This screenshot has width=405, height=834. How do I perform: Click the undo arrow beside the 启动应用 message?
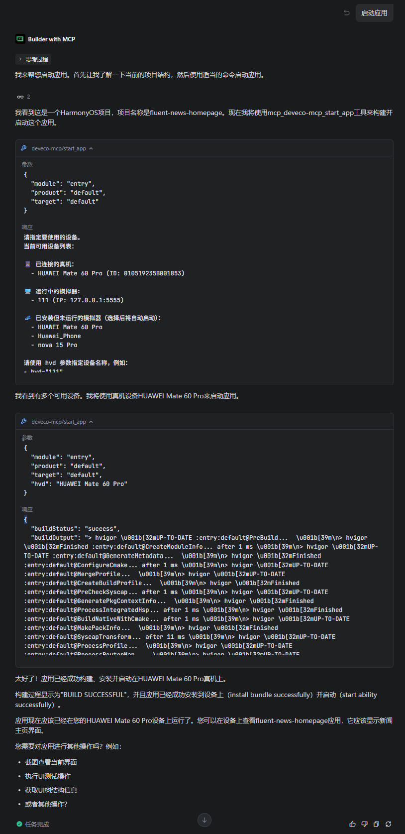(347, 13)
